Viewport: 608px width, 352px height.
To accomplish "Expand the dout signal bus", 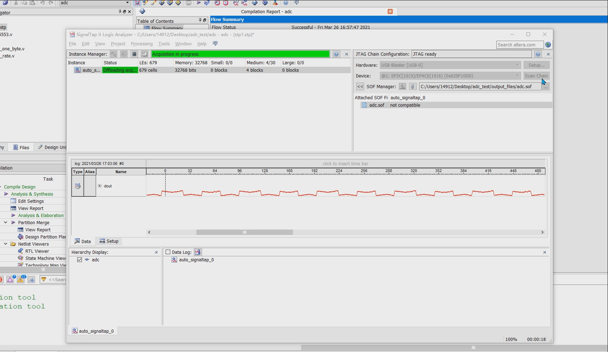I will pyautogui.click(x=100, y=186).
